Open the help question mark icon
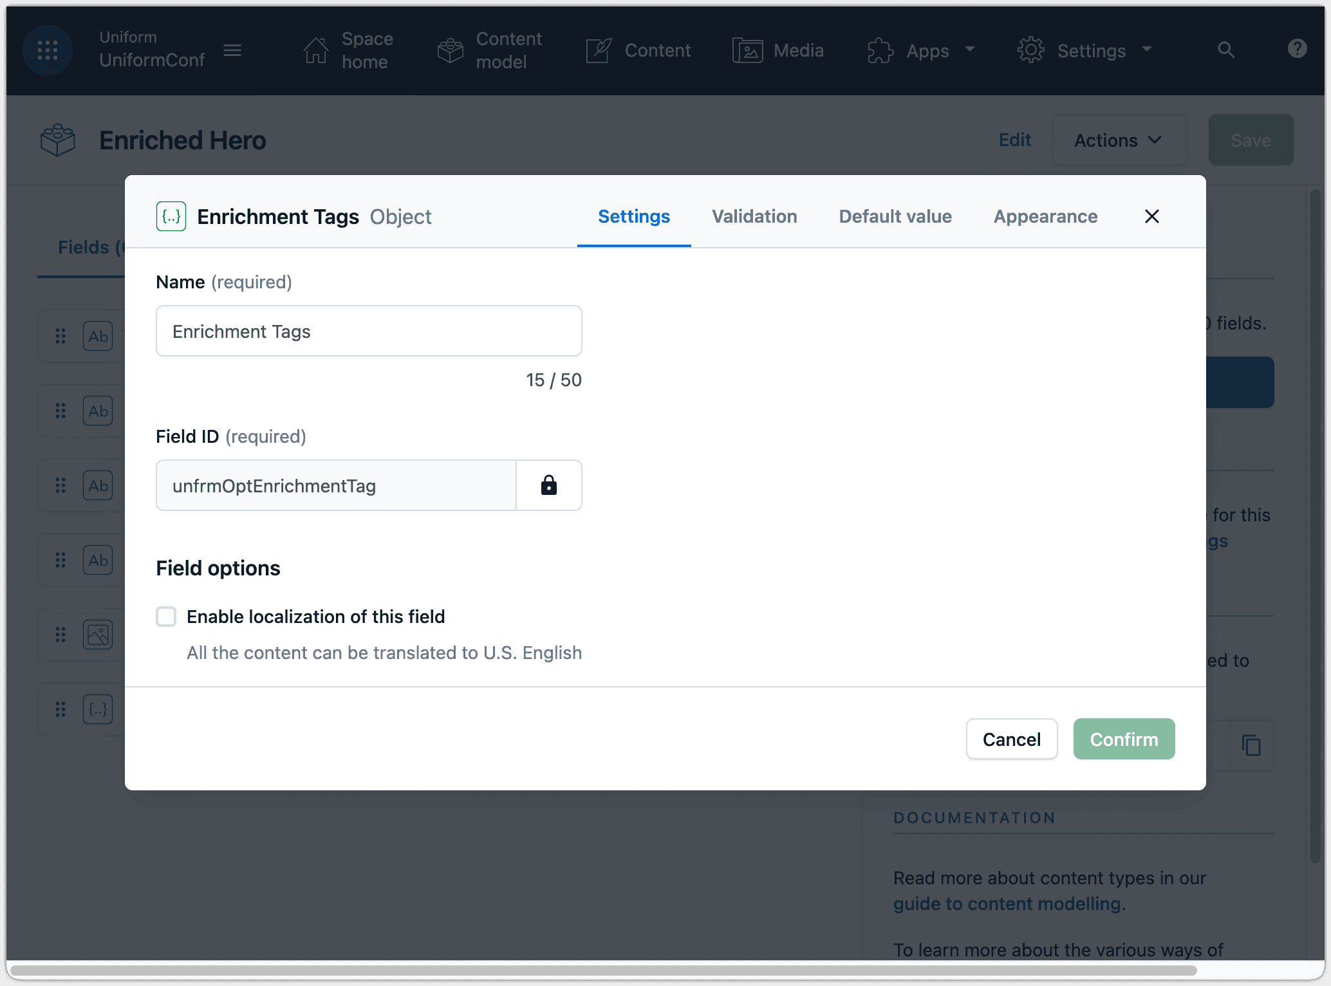This screenshot has width=1331, height=986. pyautogui.click(x=1297, y=49)
